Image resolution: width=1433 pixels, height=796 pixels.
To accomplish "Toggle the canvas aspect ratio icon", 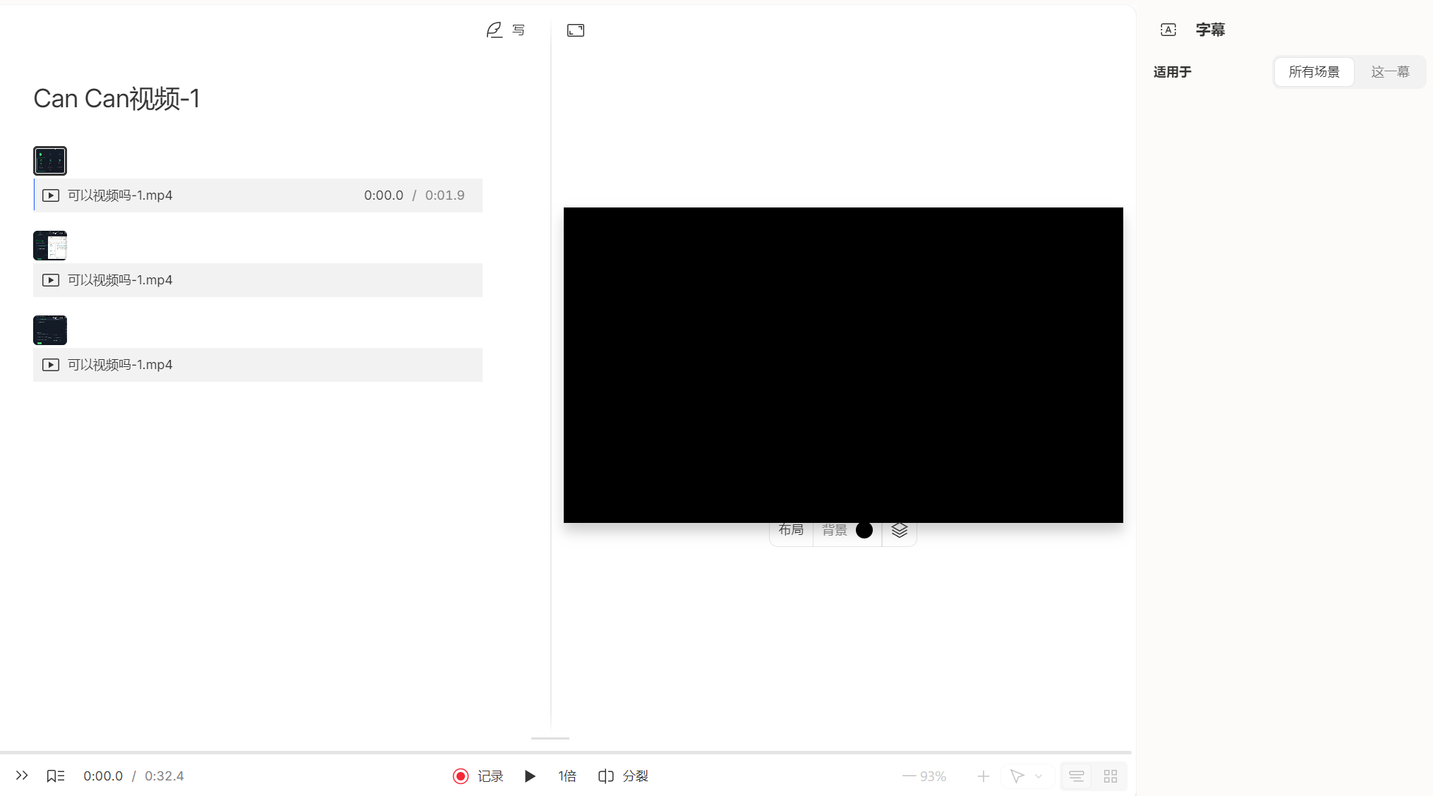I will pyautogui.click(x=576, y=30).
